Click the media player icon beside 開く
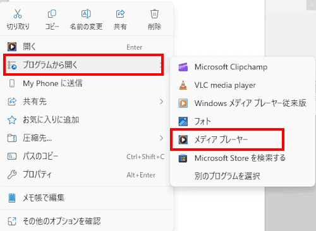 pos(12,47)
